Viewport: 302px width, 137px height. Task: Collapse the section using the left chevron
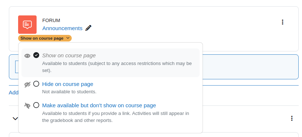pyautogui.click(x=15, y=119)
